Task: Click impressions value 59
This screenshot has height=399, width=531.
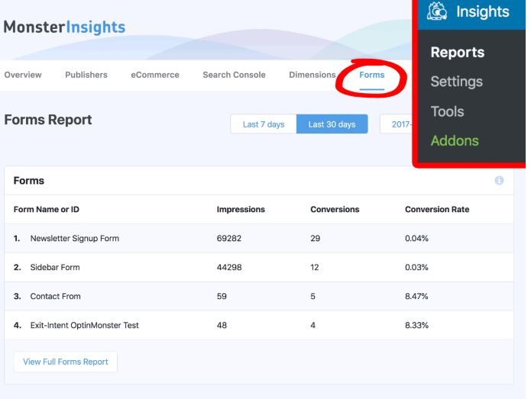Action: (222, 296)
